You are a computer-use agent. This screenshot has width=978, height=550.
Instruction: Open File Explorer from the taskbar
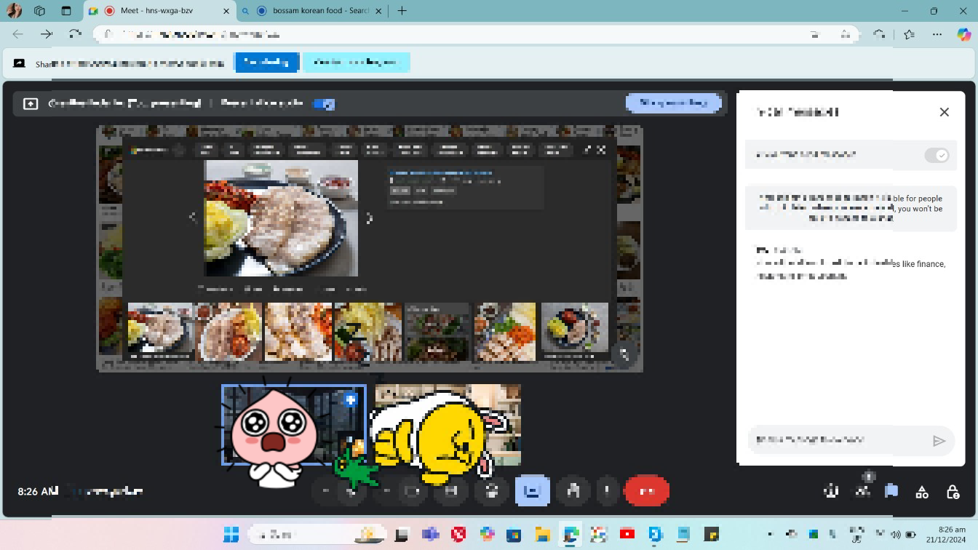[542, 535]
